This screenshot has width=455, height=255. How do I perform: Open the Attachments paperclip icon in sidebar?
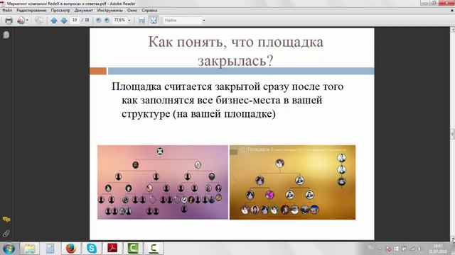point(6,233)
